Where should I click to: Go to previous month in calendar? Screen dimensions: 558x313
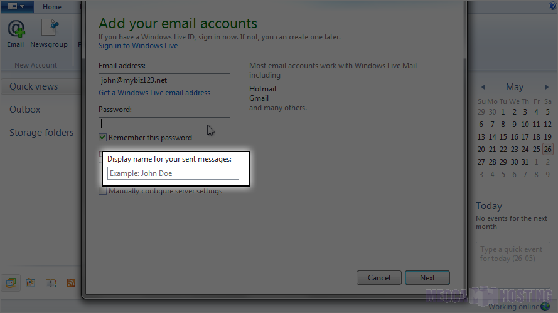point(483,88)
